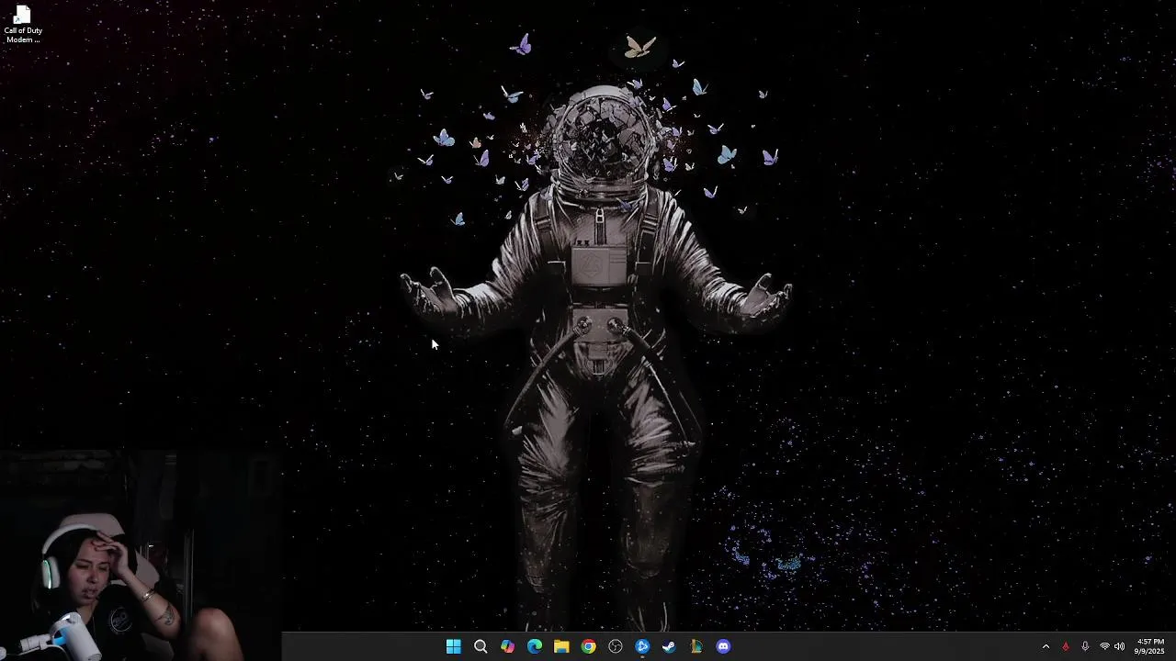Image resolution: width=1176 pixels, height=661 pixels.
Task: Open League of Legends from taskbar
Action: pyautogui.click(x=696, y=646)
